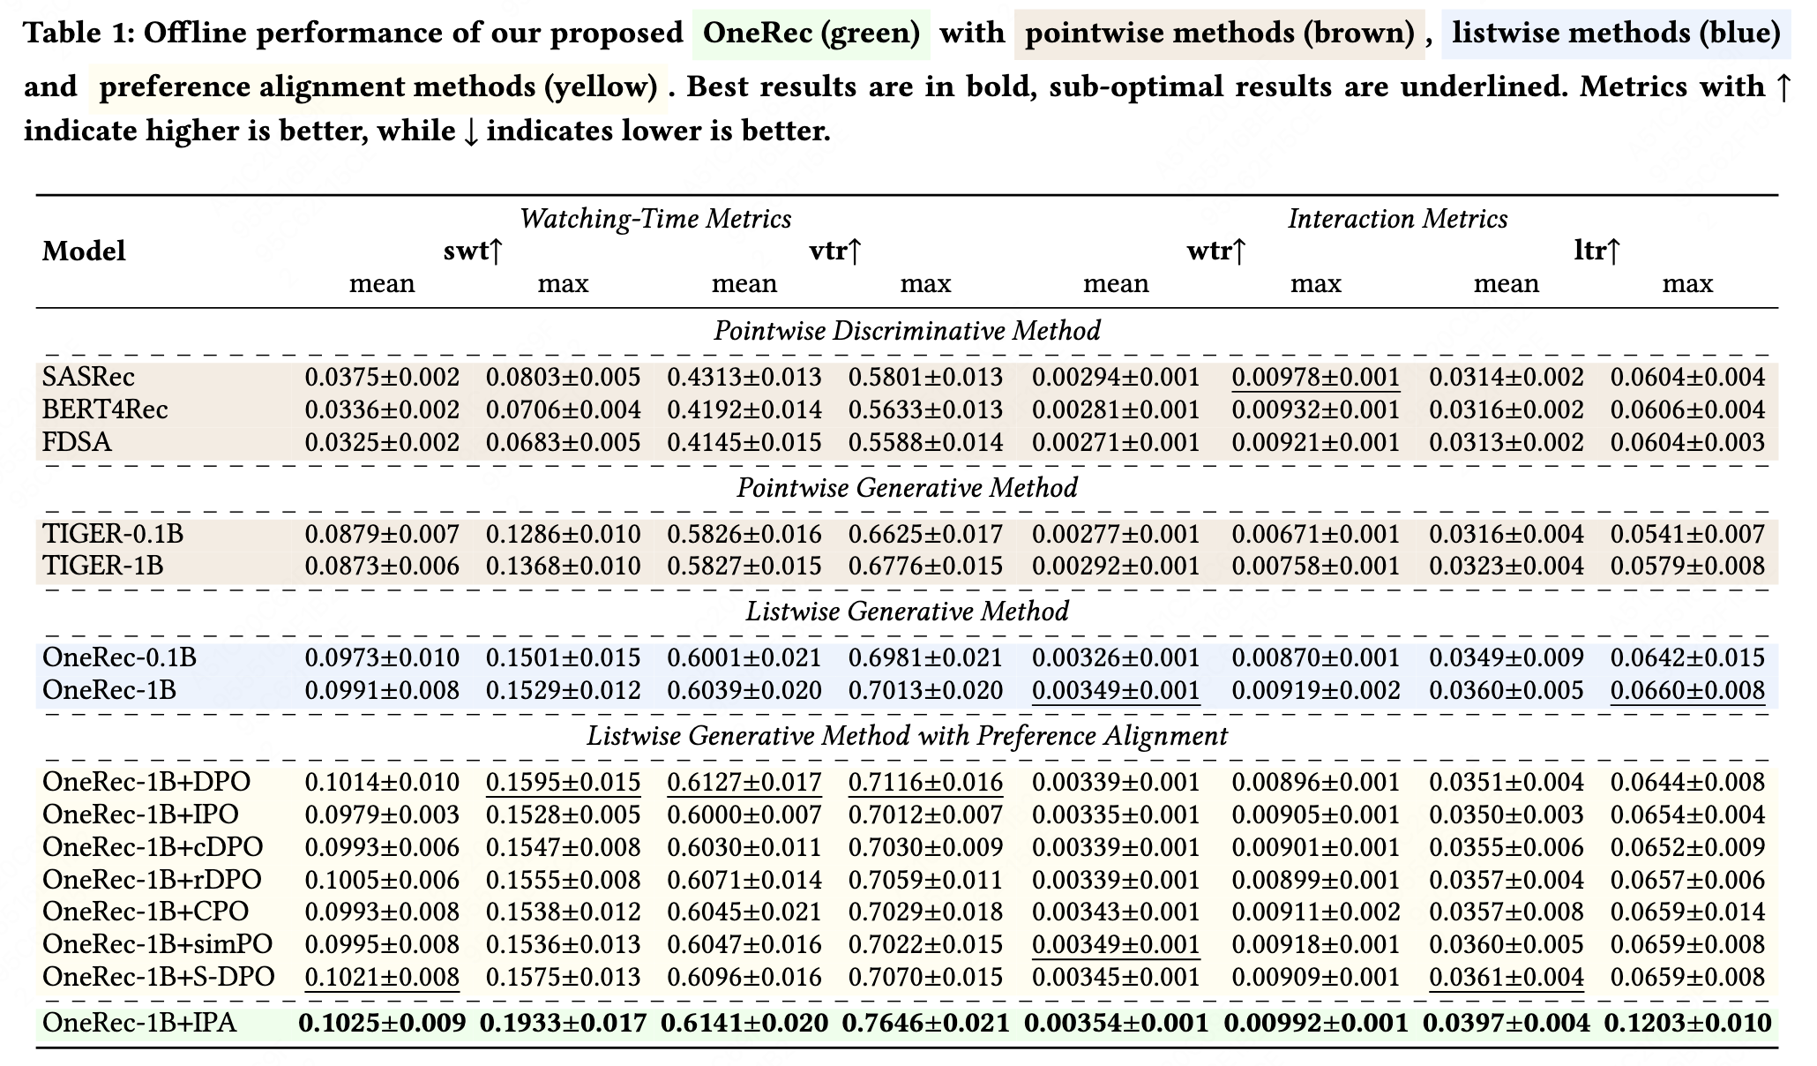The width and height of the screenshot is (1817, 1066).
Task: Click the Interaction Metrics group heading
Action: [1397, 219]
